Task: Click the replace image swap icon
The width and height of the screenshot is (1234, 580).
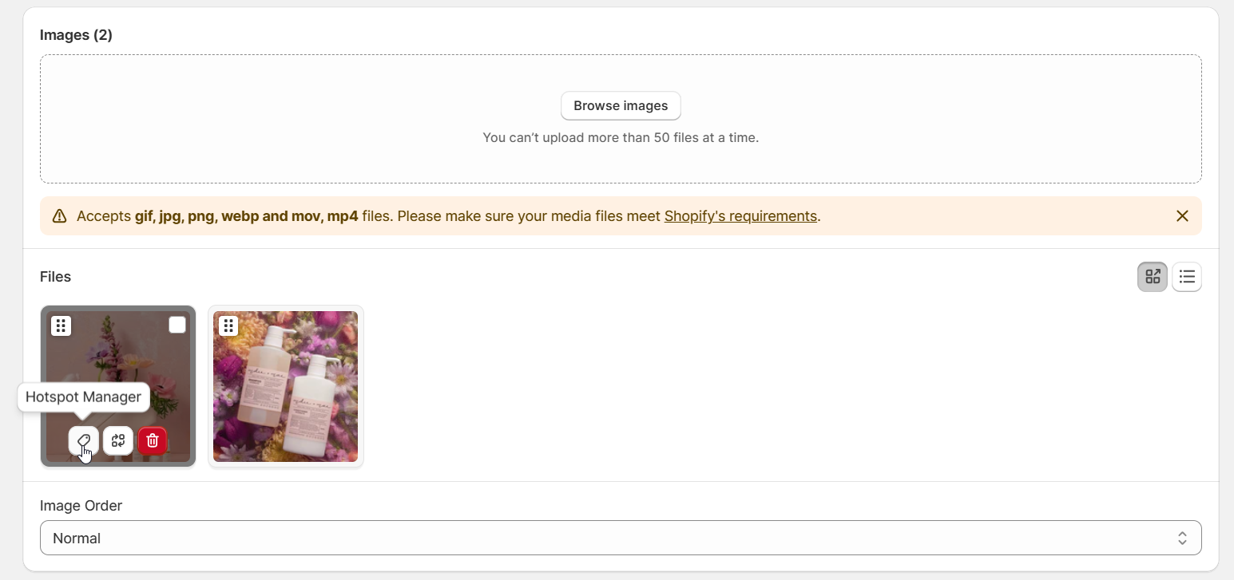Action: pos(118,440)
